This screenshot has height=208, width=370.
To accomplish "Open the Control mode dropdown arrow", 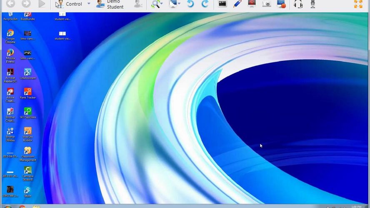I will coord(89,4).
